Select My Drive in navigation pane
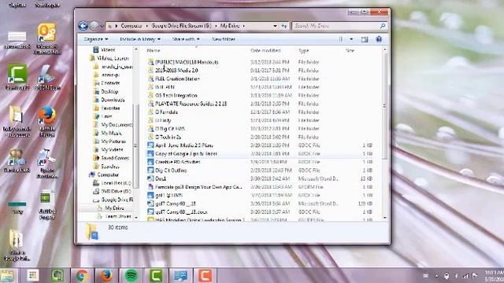This screenshot has width=504, height=283. pos(114,208)
